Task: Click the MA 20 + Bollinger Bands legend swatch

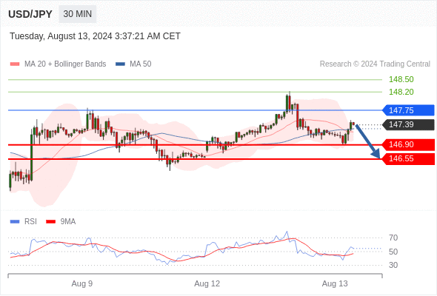Action: pos(15,64)
